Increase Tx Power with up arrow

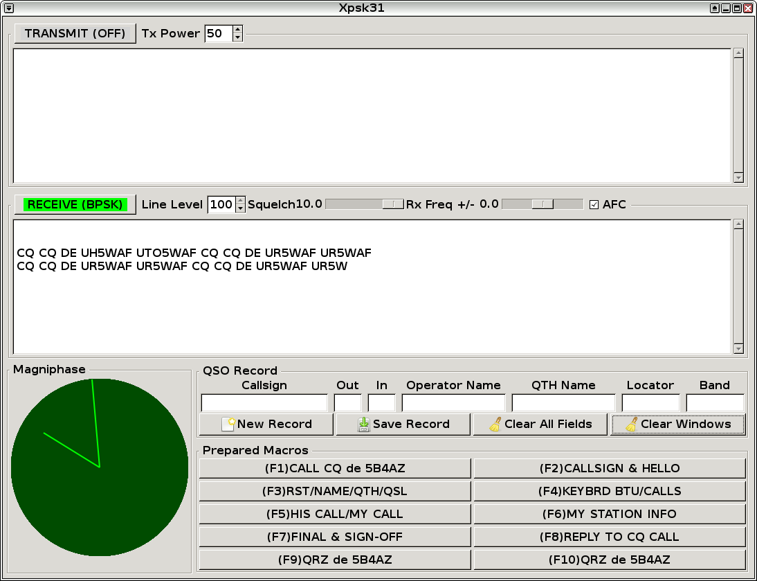pyautogui.click(x=237, y=29)
